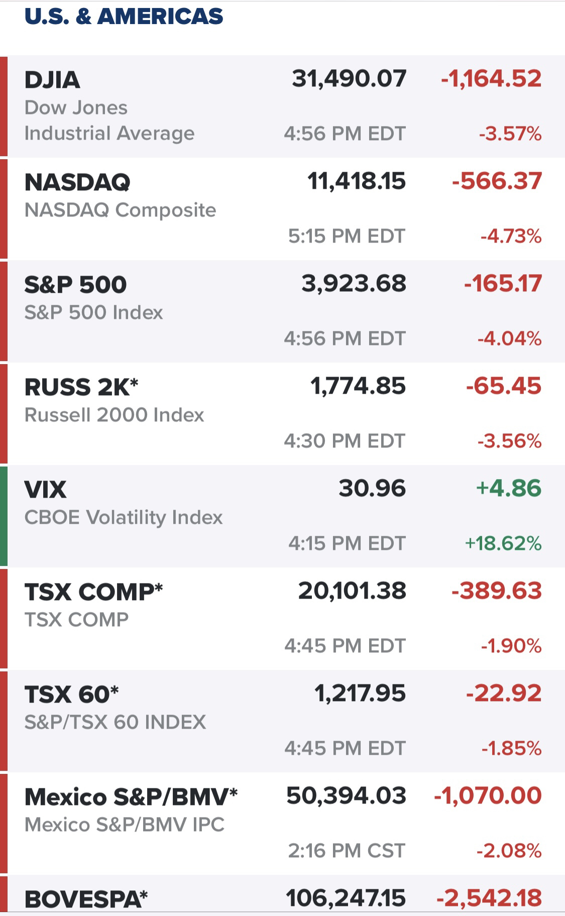Image resolution: width=565 pixels, height=916 pixels.
Task: Tap the Dow Jones Industrial Average subtitle
Action: coord(109,121)
